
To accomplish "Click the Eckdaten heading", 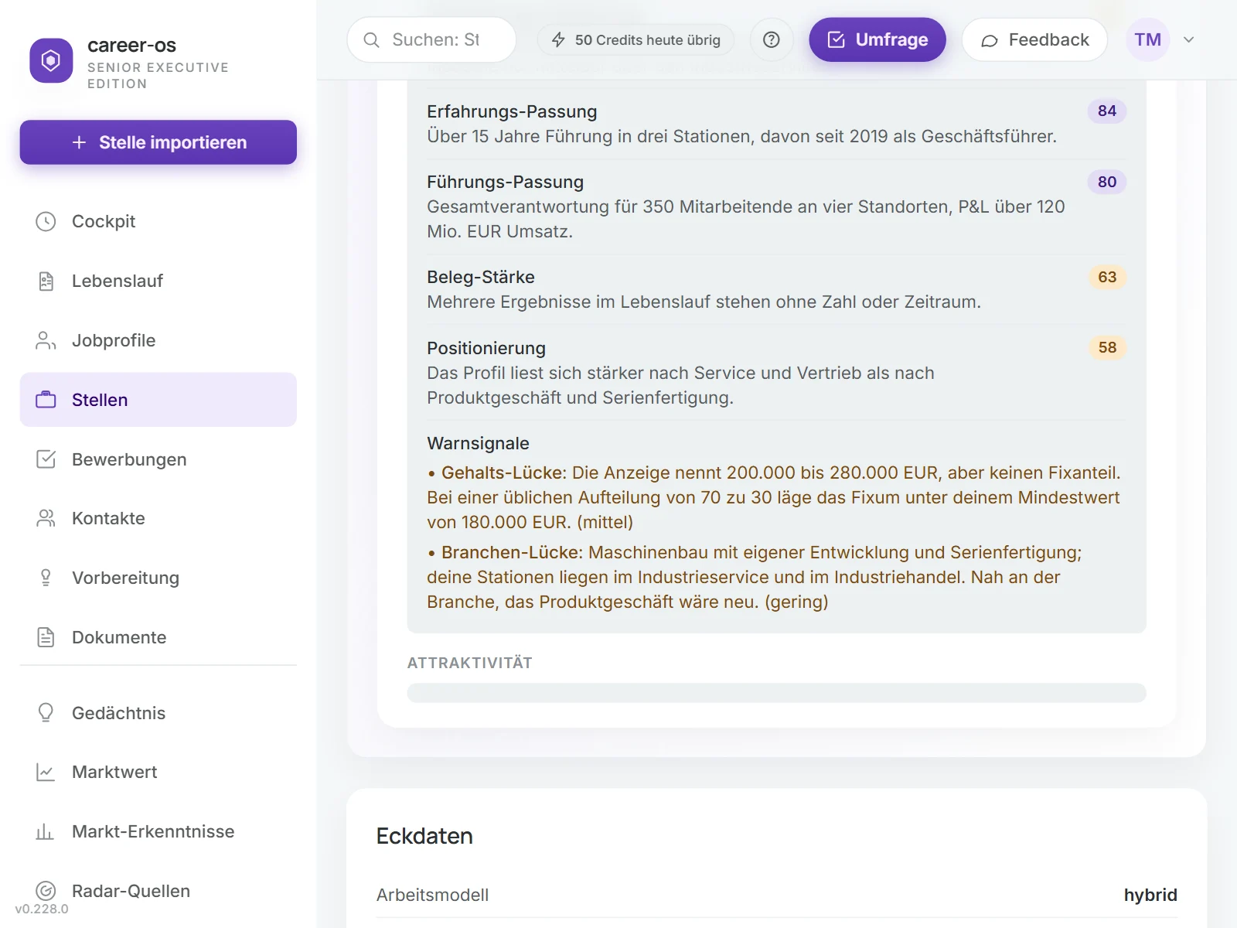I will point(424,837).
